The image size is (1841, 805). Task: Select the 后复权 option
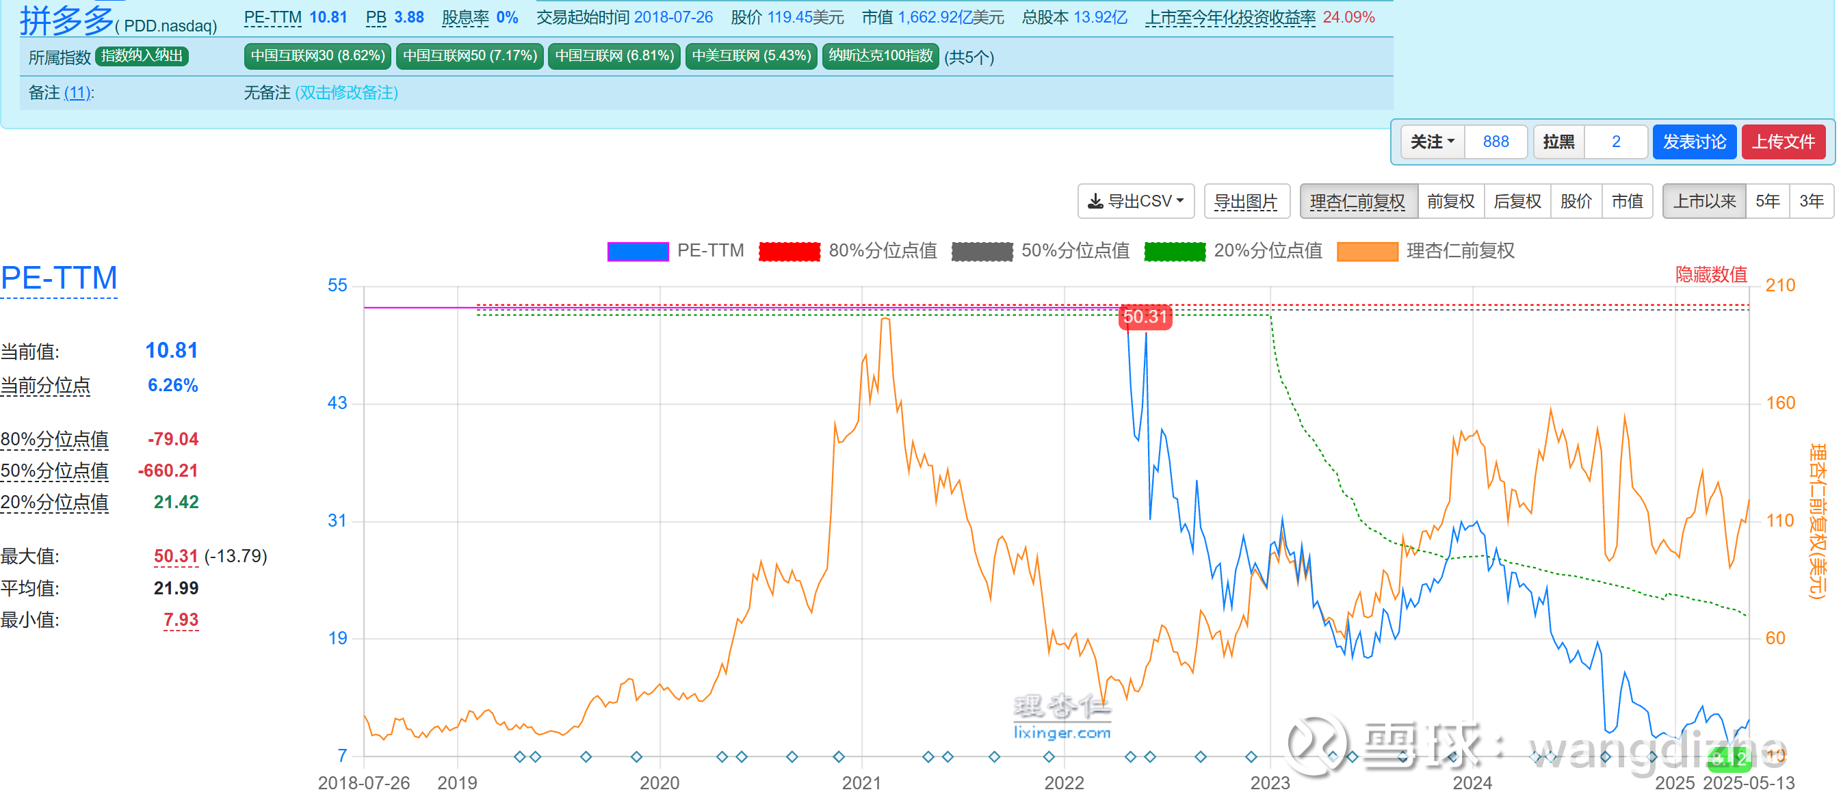(x=1517, y=202)
